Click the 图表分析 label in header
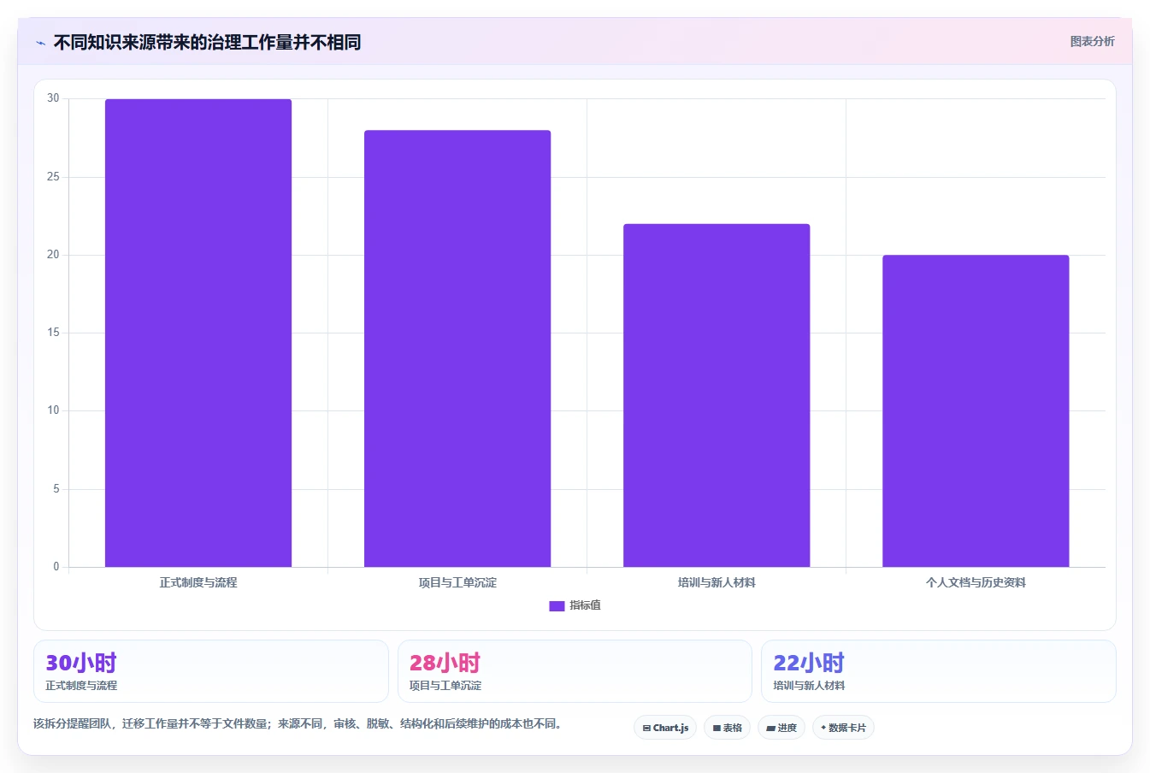1150x773 pixels. pos(1092,41)
